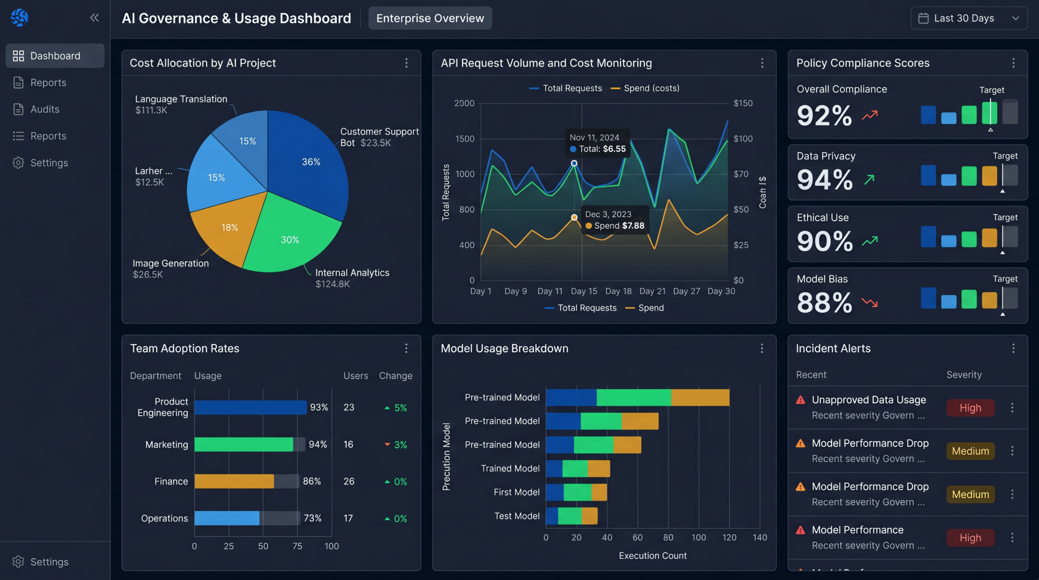
Task: Click the Enterprise Overview button
Action: [430, 18]
